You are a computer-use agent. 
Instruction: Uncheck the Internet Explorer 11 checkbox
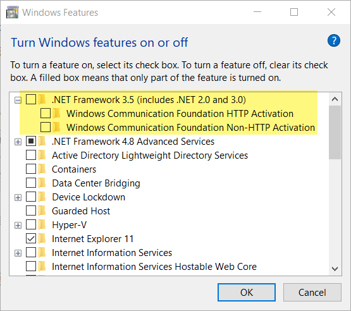tap(31, 238)
